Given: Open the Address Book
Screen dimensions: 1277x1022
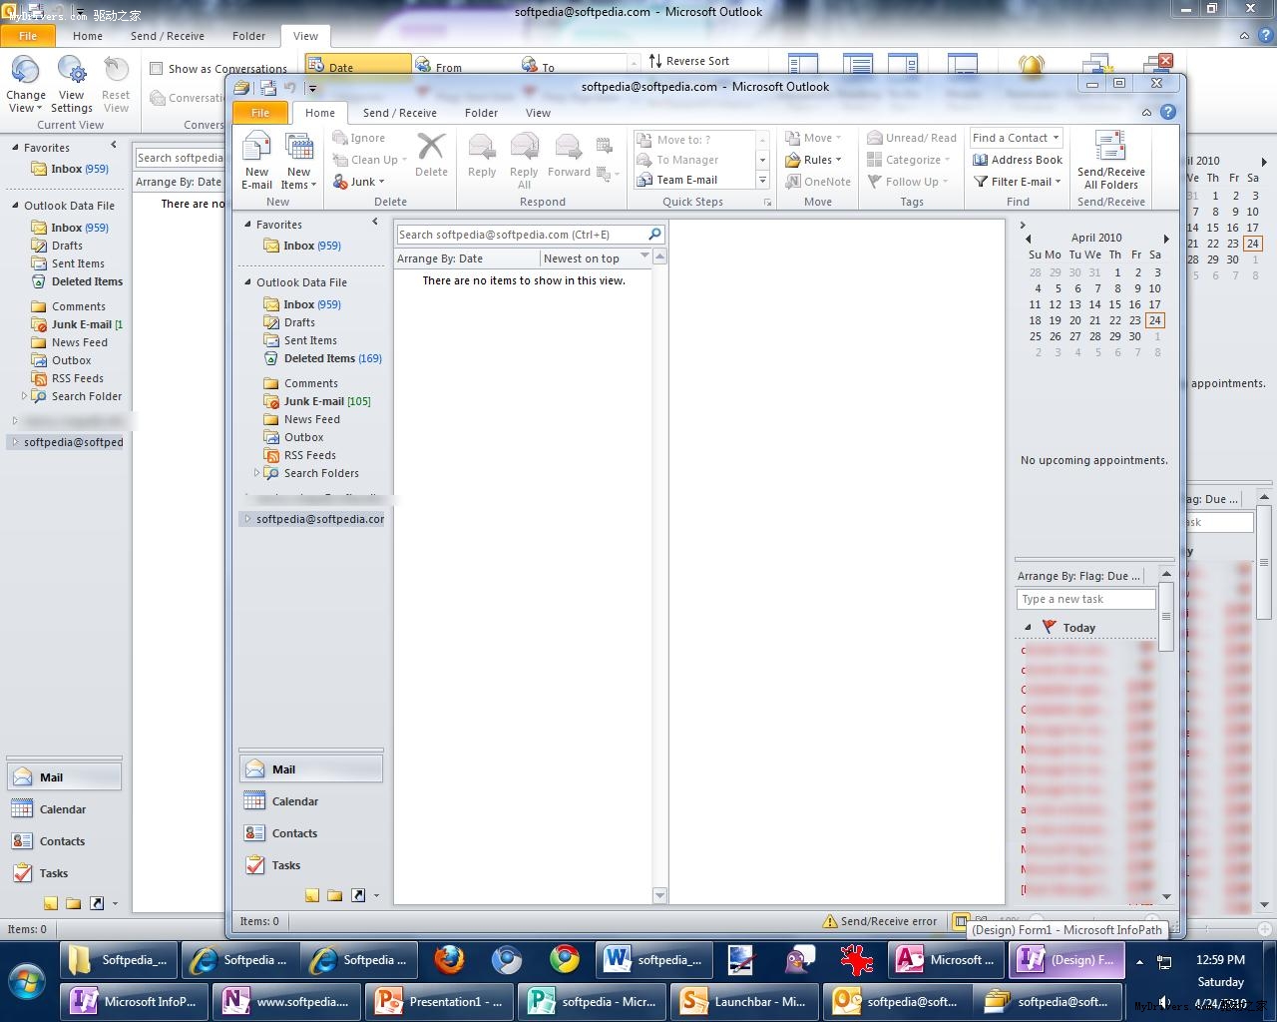Looking at the screenshot, I should [1018, 160].
